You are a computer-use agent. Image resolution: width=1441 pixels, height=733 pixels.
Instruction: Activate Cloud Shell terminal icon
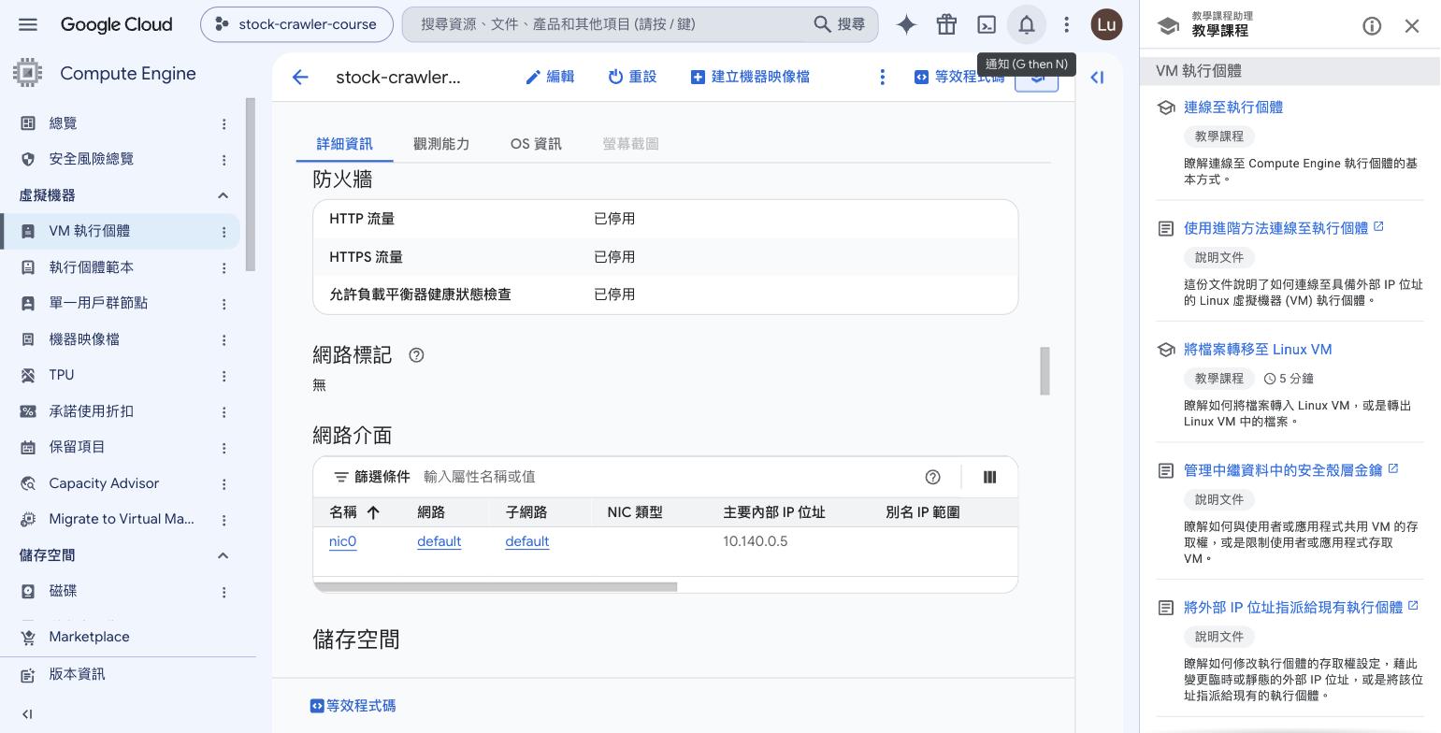click(x=987, y=24)
